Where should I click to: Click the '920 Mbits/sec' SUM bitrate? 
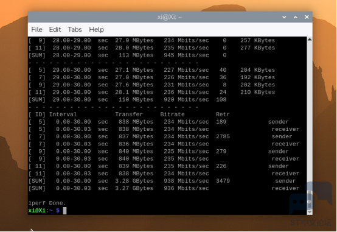tap(186, 100)
